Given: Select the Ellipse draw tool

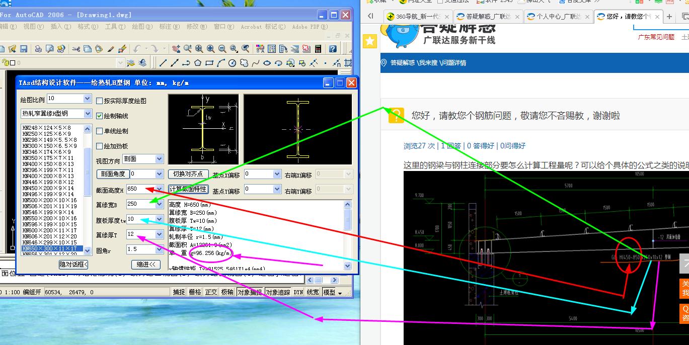Looking at the screenshot, I should tap(267, 63).
